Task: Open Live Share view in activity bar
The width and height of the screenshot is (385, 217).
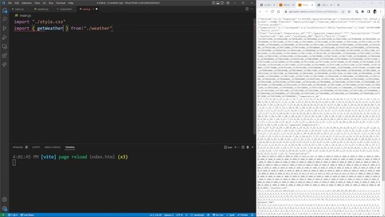Action: click(4, 64)
